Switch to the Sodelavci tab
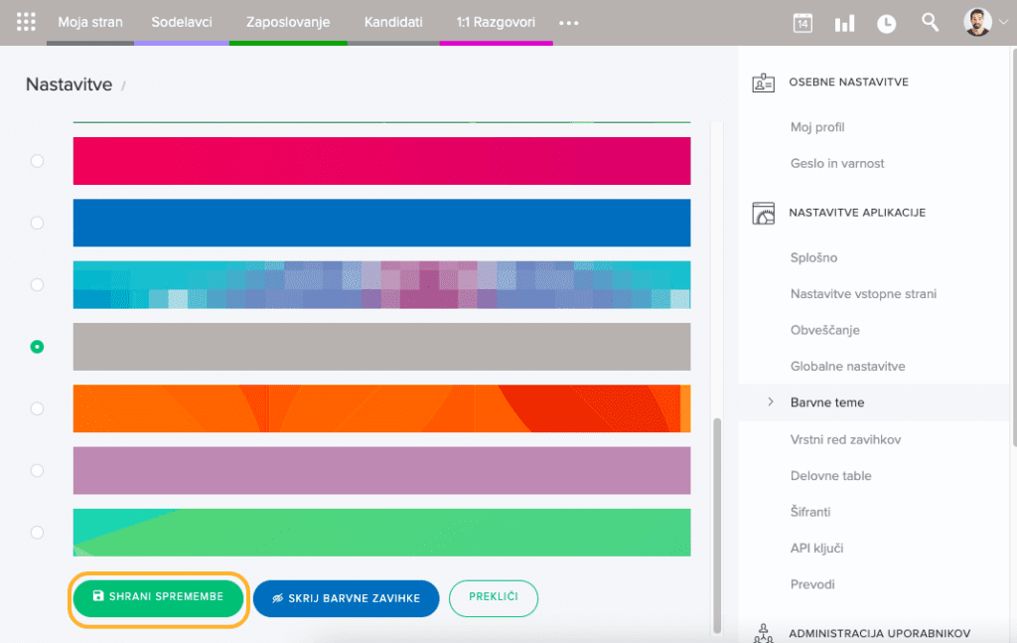This screenshot has height=643, width=1017. click(x=182, y=22)
